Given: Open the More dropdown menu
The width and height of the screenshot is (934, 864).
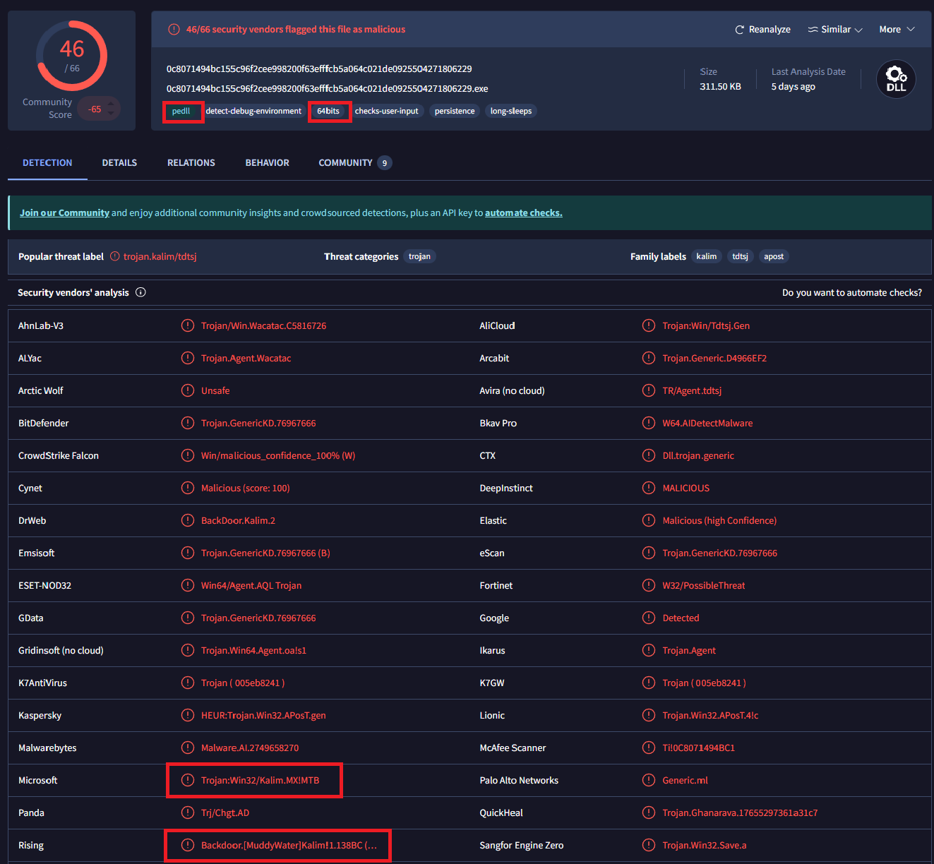Looking at the screenshot, I should click(x=897, y=30).
